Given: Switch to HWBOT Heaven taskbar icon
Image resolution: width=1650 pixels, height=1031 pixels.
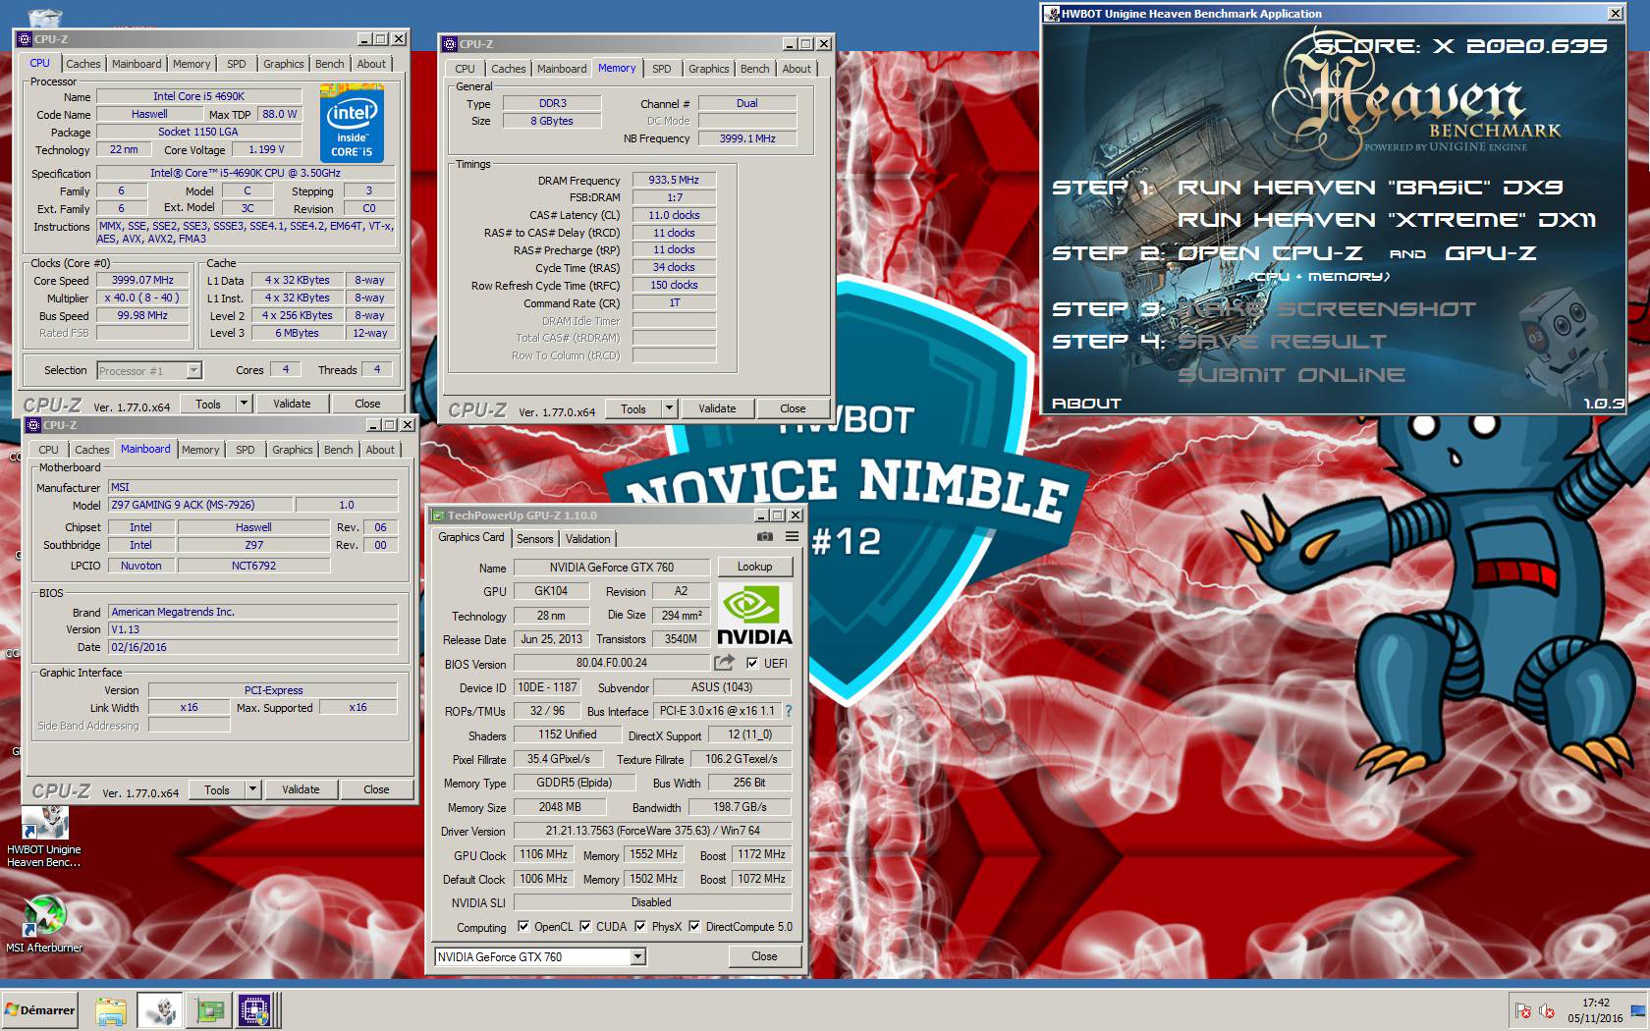Looking at the screenshot, I should tap(160, 1010).
